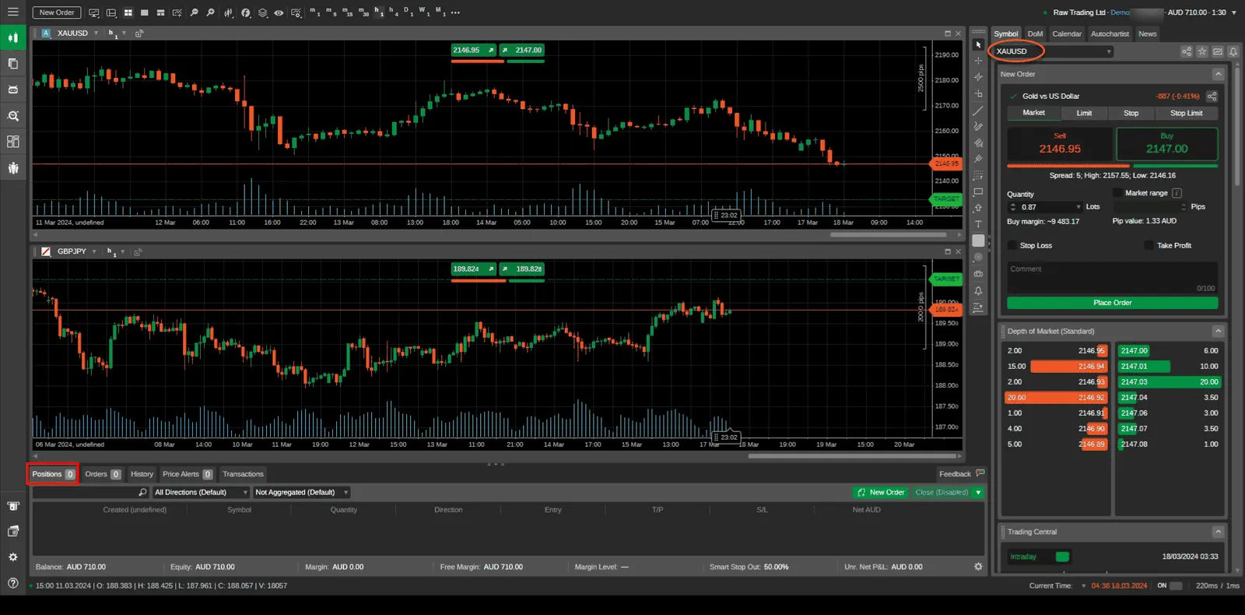The width and height of the screenshot is (1245, 615).
Task: Click the green Place Order button
Action: [1112, 303]
